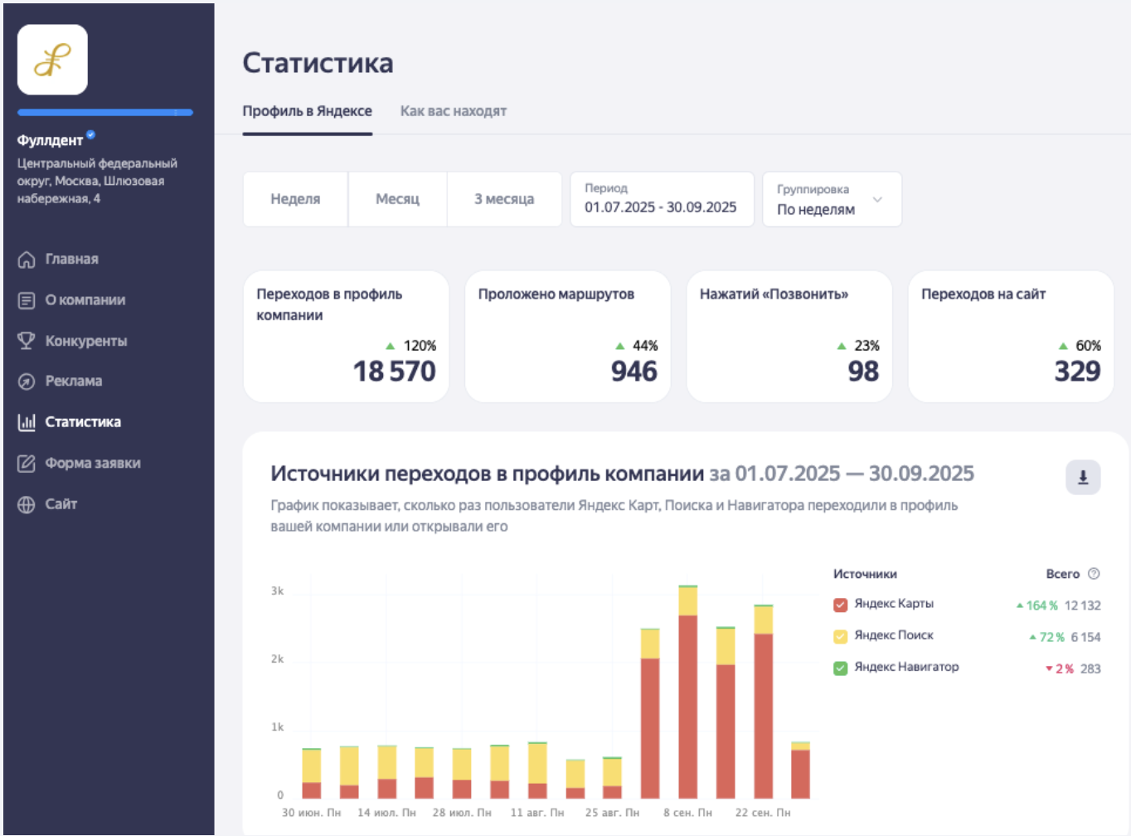Image resolution: width=1131 pixels, height=836 pixels.
Task: Click the 60% site growth indicator
Action: tap(1080, 346)
